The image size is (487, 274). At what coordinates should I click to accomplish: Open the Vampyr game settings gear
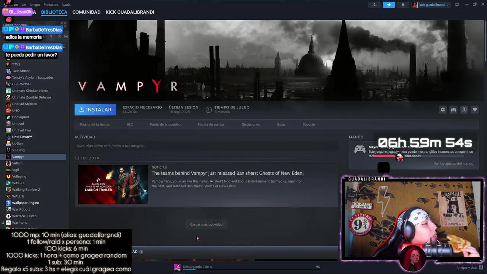(442, 110)
